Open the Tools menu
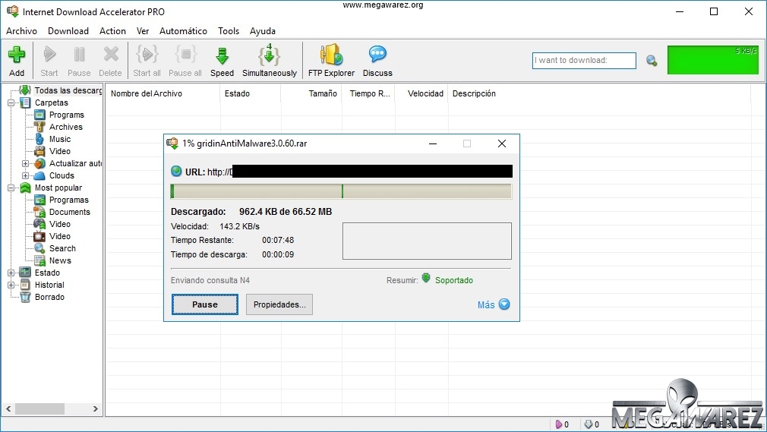Image resolution: width=767 pixels, height=432 pixels. [229, 31]
